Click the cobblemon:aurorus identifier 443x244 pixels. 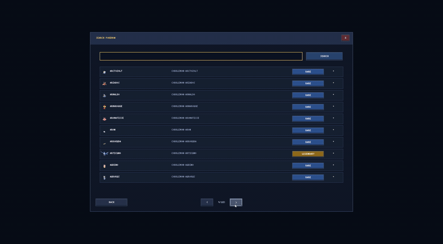[183, 177]
